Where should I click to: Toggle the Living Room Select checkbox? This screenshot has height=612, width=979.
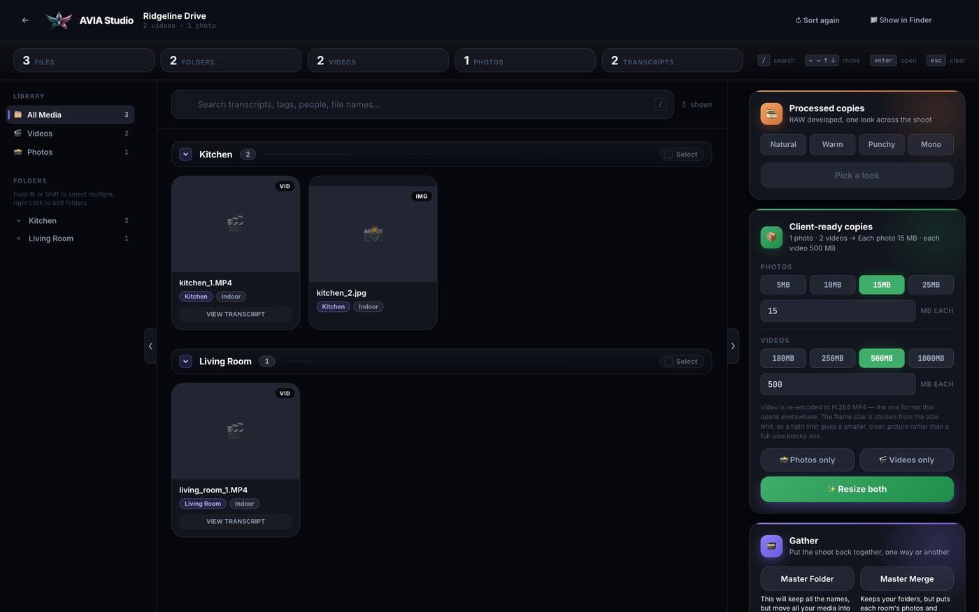click(669, 362)
